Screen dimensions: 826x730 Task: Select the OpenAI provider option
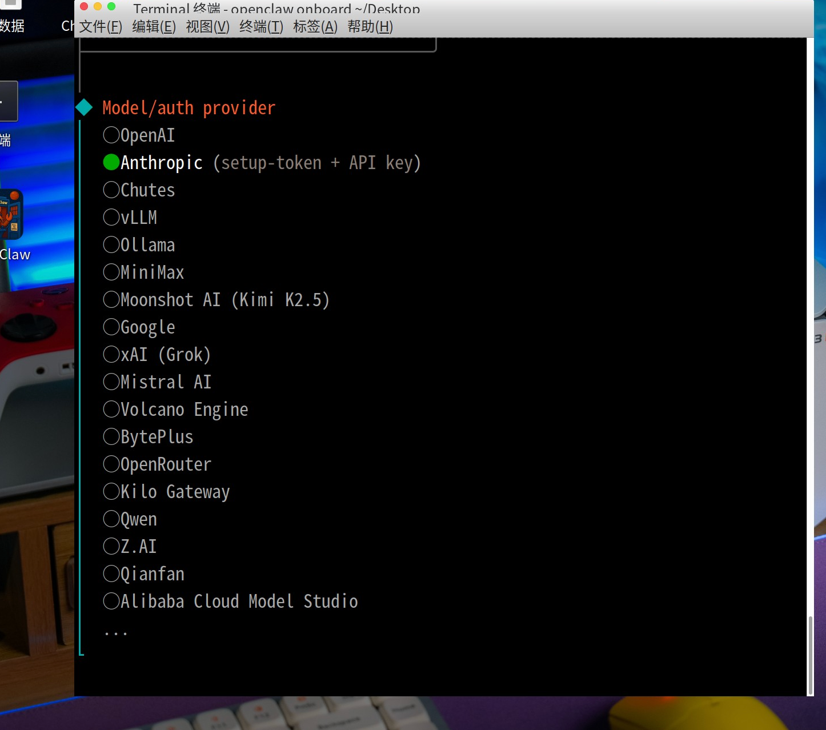pos(139,135)
